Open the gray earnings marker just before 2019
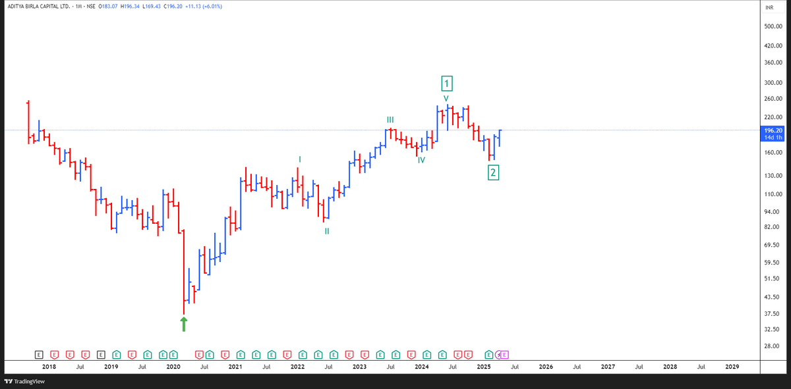 pos(101,353)
